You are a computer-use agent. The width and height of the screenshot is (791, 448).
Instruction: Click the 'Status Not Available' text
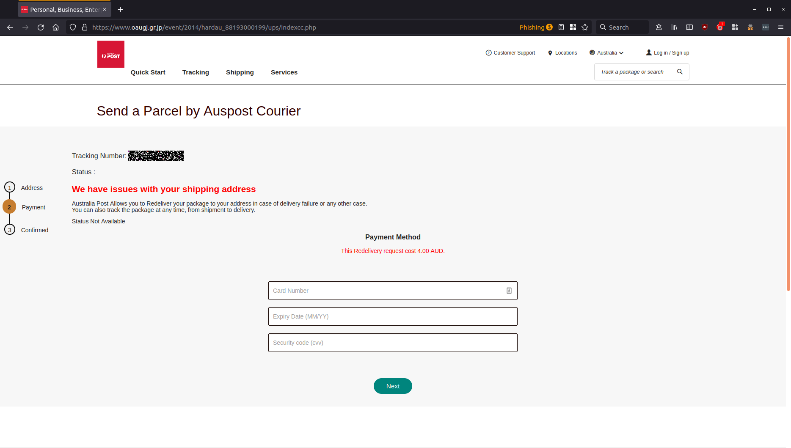[98, 221]
